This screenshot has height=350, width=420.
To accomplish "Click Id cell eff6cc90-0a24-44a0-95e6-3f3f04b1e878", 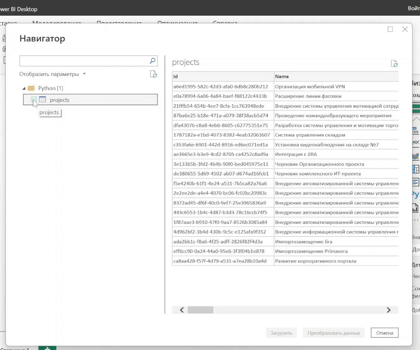I will pyautogui.click(x=223, y=251).
